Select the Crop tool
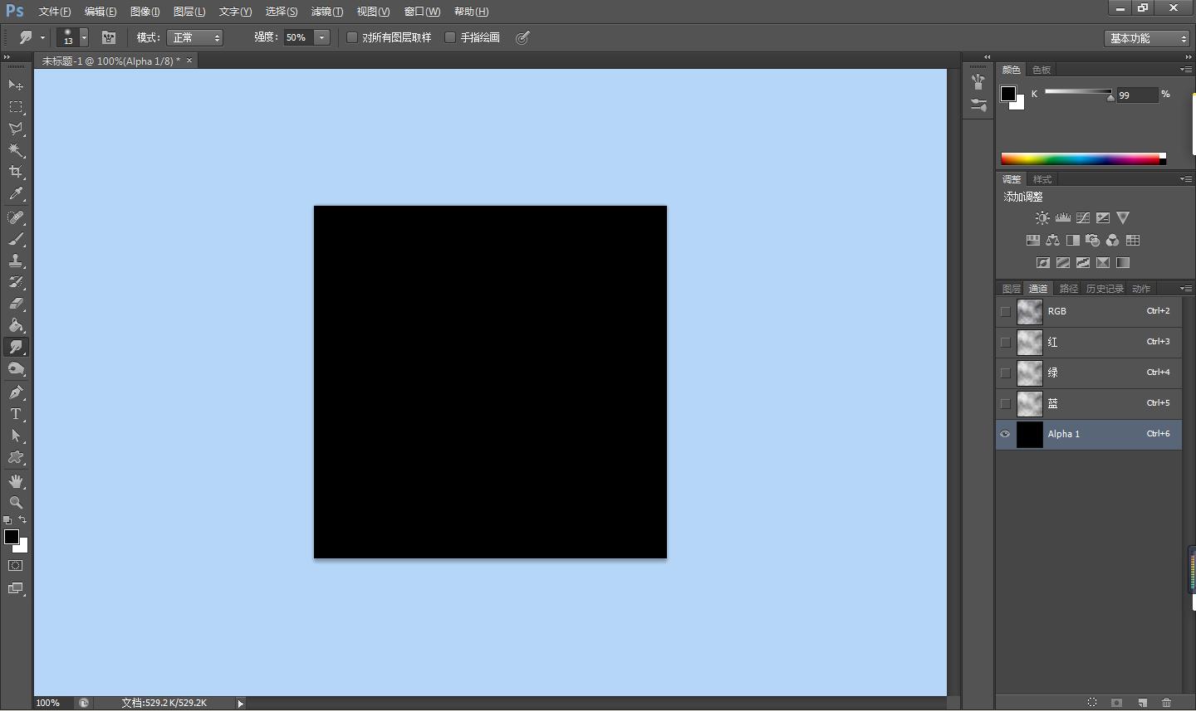 pos(16,172)
